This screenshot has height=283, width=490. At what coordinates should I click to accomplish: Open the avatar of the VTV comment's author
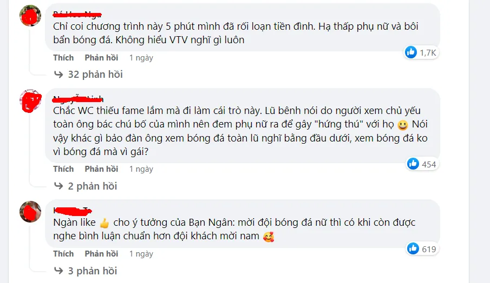coord(30,16)
